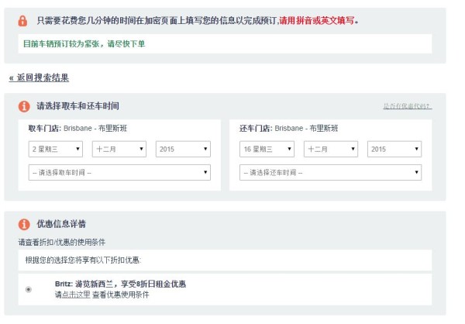This screenshot has width=465, height=324.
Task: Click the 点击这里 link for discount conditions
Action: point(76,295)
